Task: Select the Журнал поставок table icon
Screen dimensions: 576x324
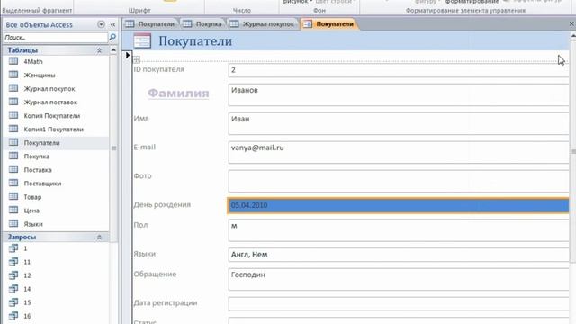Action: click(13, 102)
